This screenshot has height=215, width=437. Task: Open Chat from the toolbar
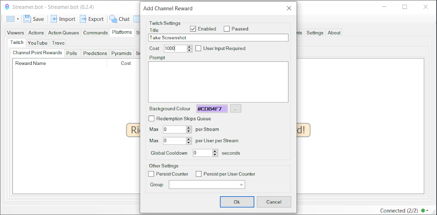point(114,19)
